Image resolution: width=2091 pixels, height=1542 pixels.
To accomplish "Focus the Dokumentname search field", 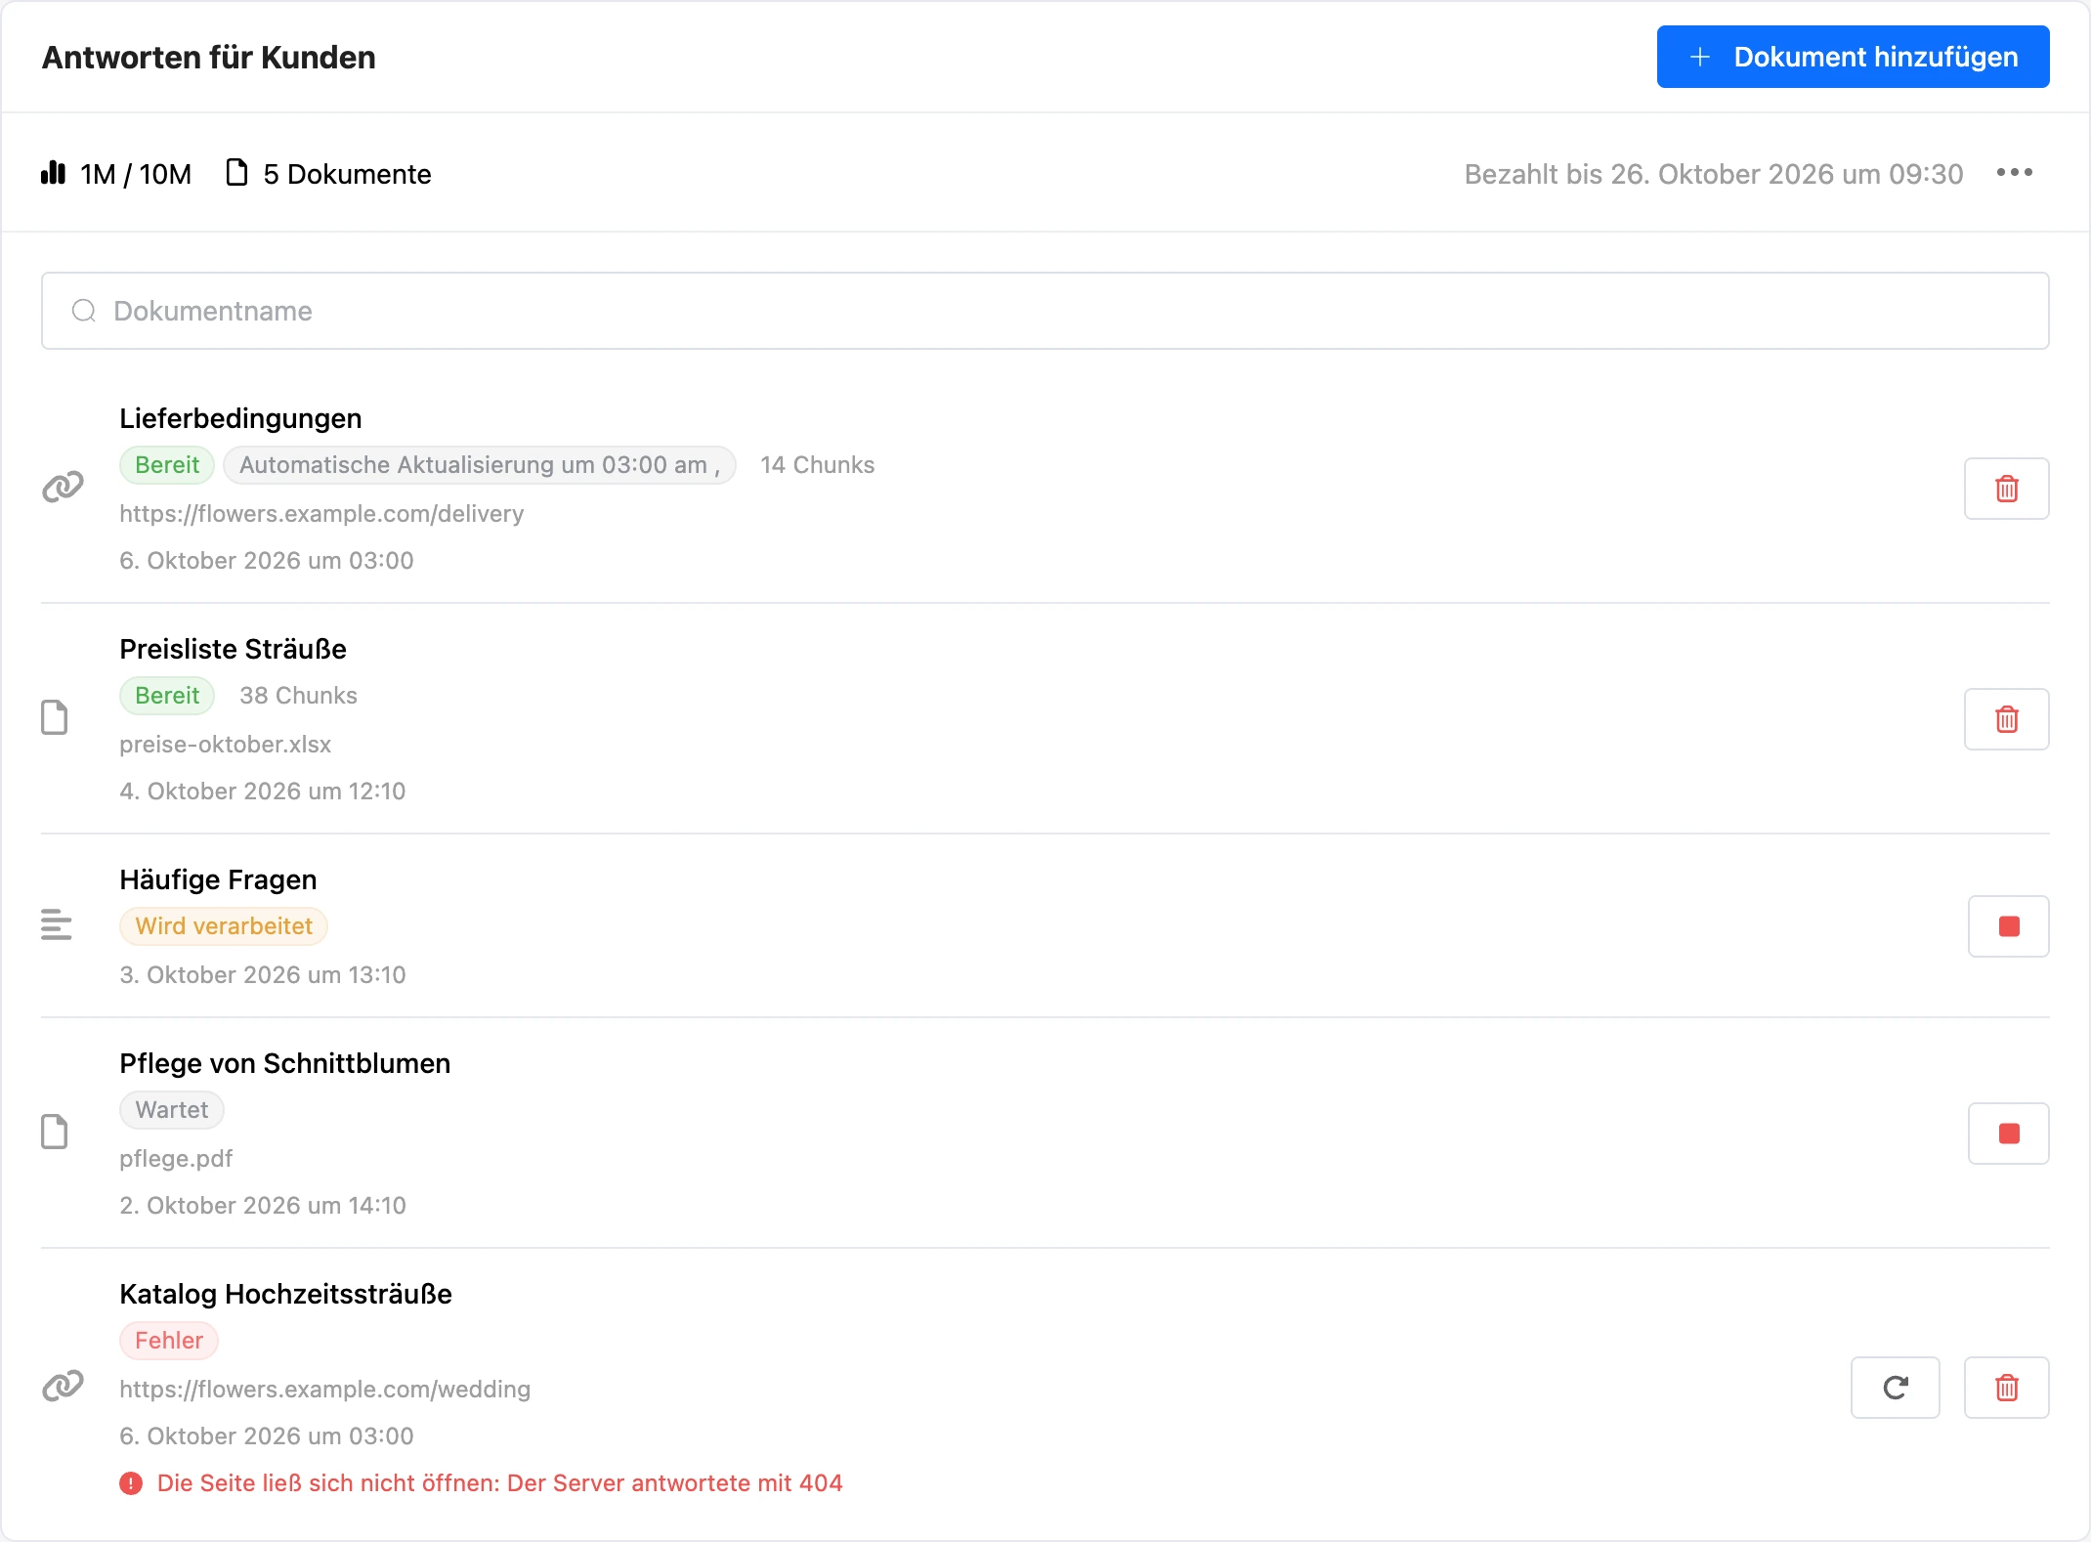I will coord(1045,311).
